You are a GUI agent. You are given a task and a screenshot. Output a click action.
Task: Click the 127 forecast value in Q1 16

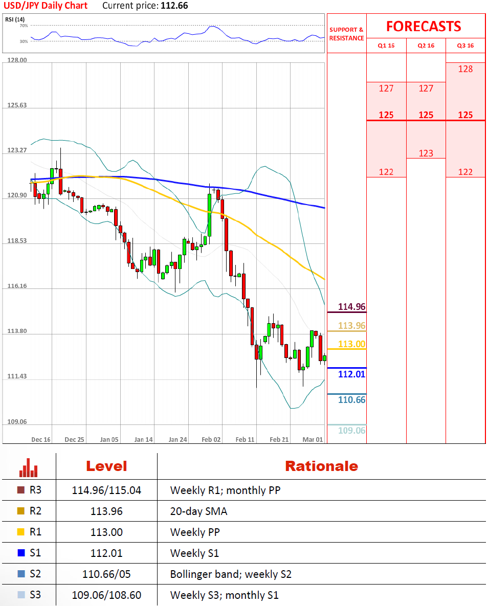(x=386, y=88)
